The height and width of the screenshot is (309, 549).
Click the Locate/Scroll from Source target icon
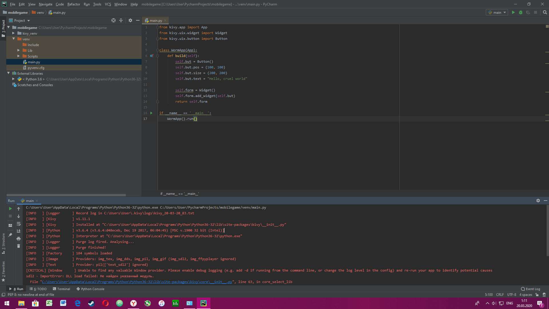(x=114, y=20)
